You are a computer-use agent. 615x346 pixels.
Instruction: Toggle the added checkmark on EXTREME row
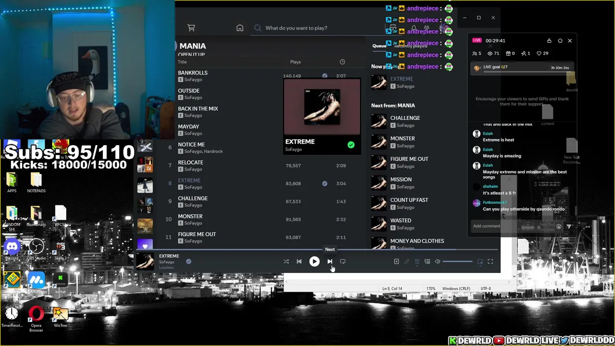point(325,184)
